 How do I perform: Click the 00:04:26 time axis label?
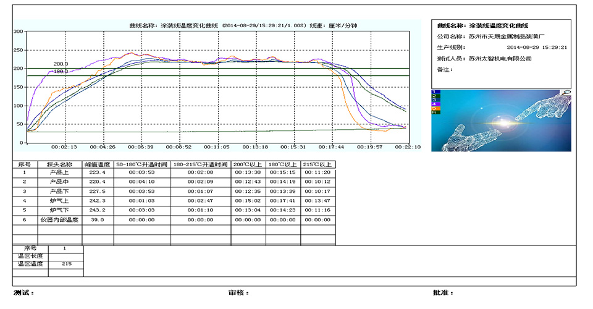click(103, 146)
